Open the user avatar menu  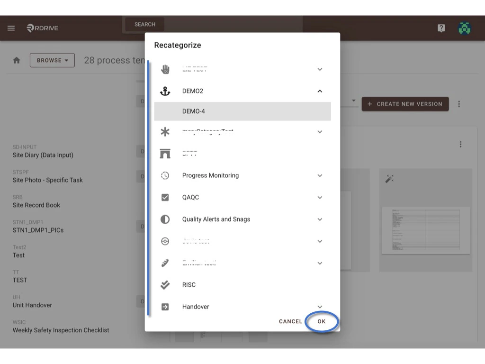[x=464, y=28]
